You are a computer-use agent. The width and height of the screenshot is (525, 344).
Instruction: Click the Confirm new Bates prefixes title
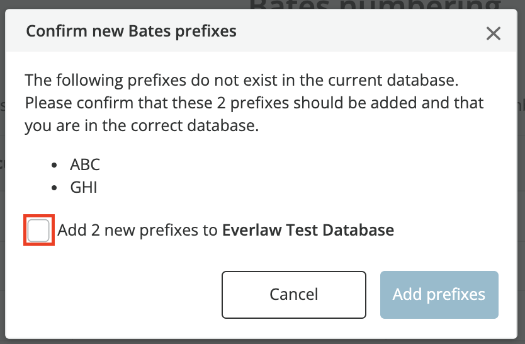pyautogui.click(x=131, y=31)
